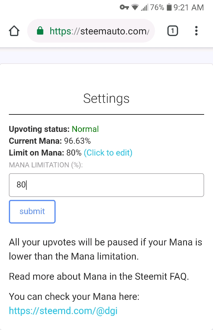Click the MANA LIMITATION (%) label
This screenshot has width=213, height=330.
(46, 165)
